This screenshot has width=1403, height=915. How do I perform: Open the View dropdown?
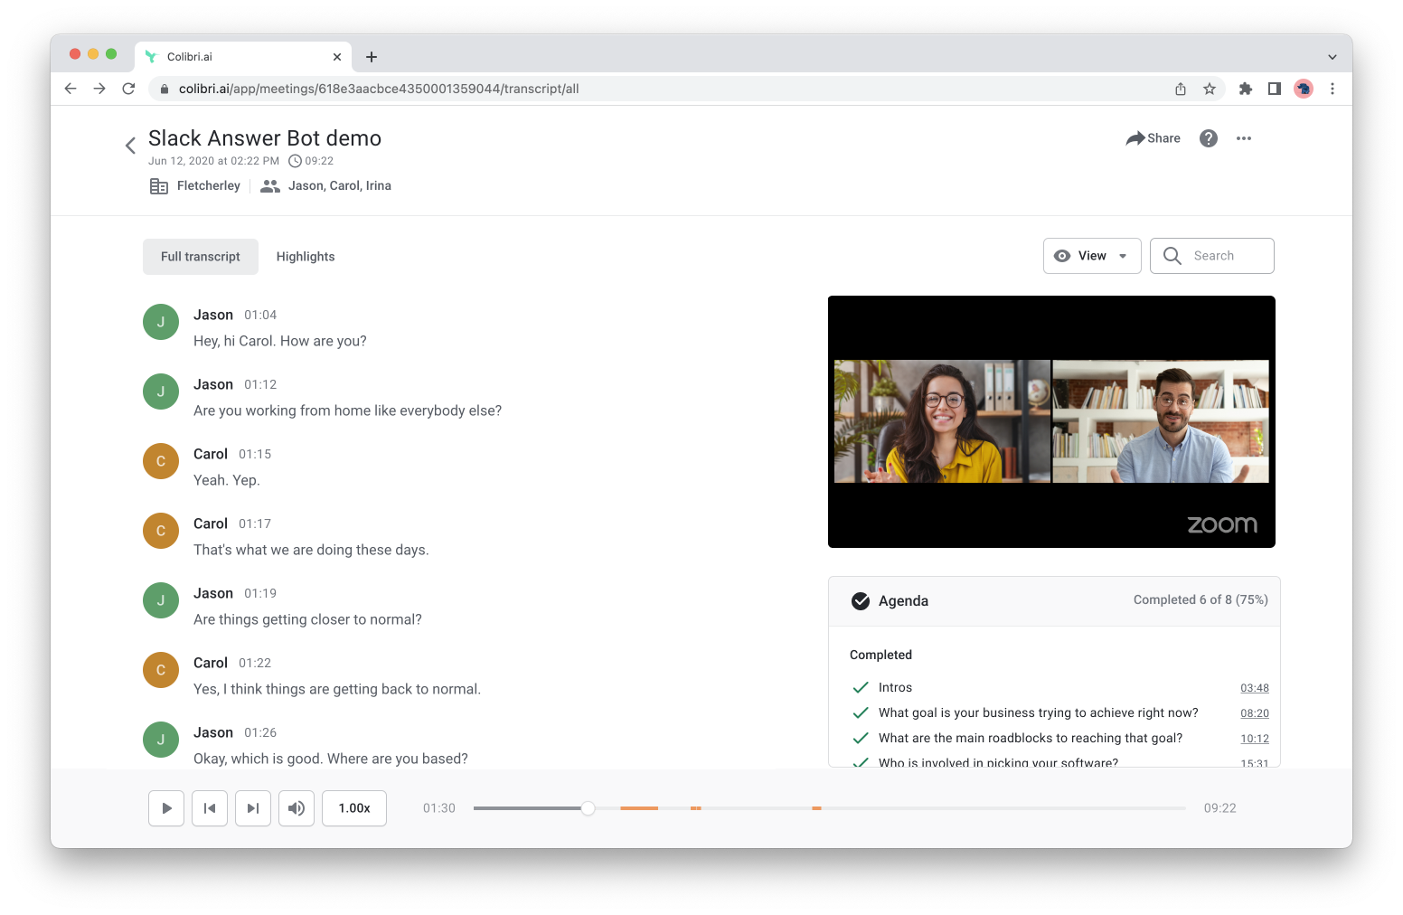point(1092,256)
